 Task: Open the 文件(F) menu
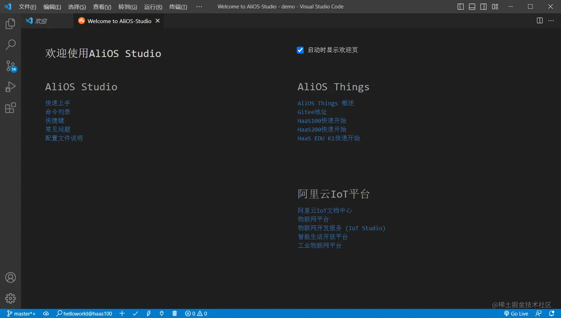pos(27,7)
